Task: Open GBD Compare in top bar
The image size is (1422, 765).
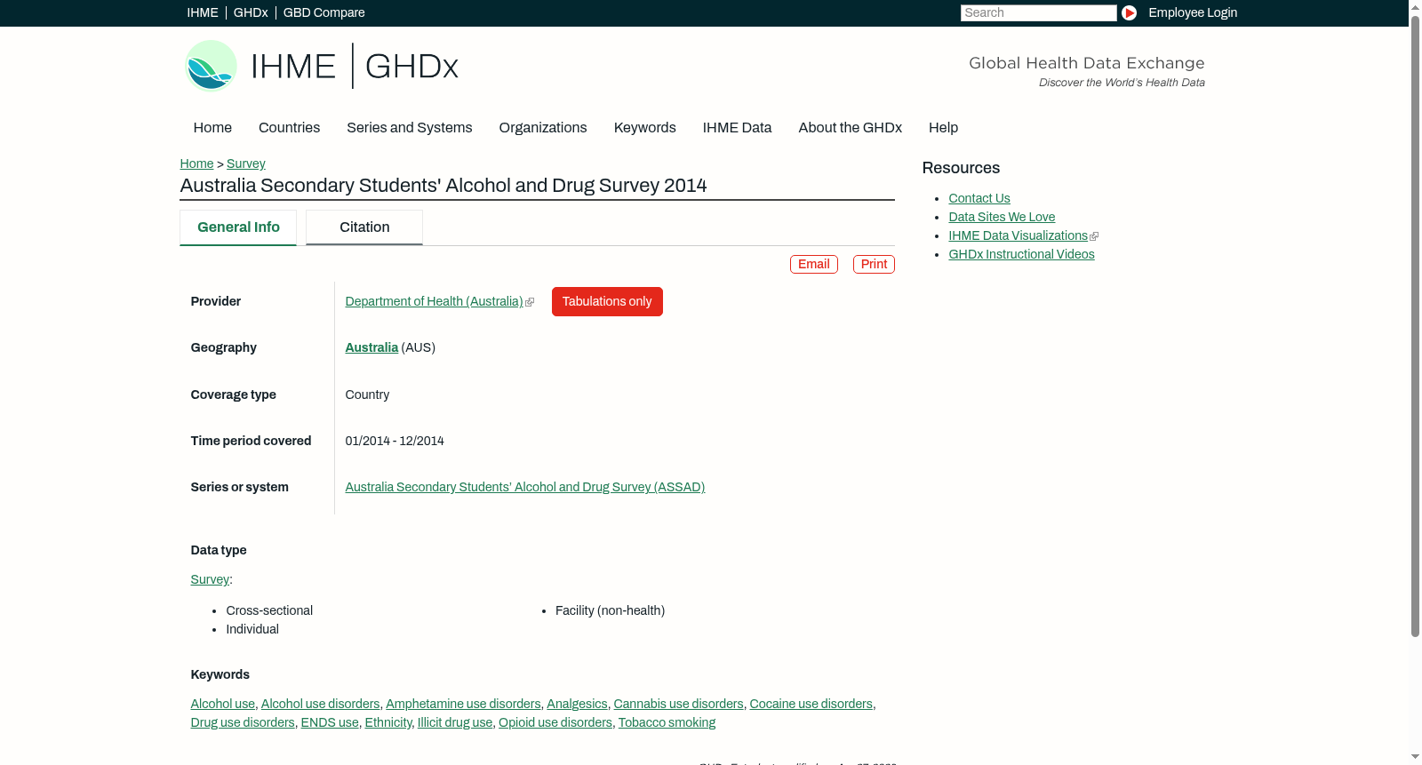Action: 324,12
